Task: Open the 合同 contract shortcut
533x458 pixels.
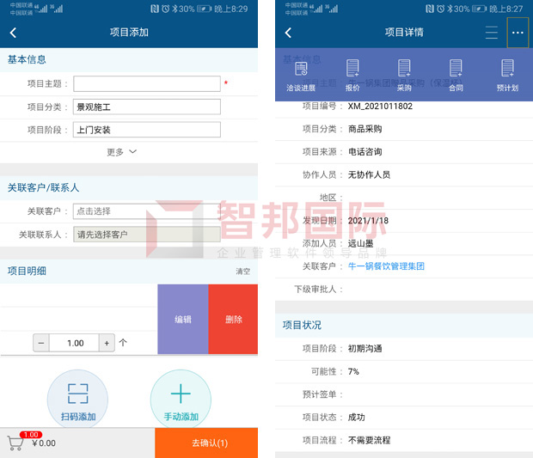Action: 456,76
